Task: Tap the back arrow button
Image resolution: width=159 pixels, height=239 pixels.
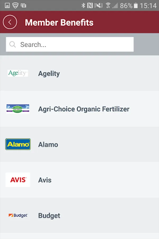Action: [10, 22]
